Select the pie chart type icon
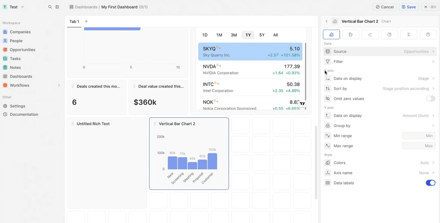Image resolution: width=440 pixels, height=223 pixels. coord(389,35)
